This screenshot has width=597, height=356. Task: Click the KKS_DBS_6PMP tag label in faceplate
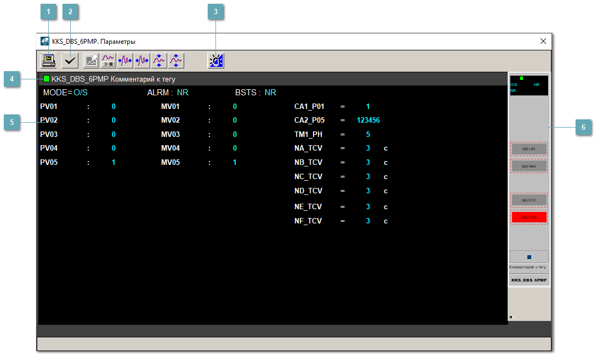point(528,280)
